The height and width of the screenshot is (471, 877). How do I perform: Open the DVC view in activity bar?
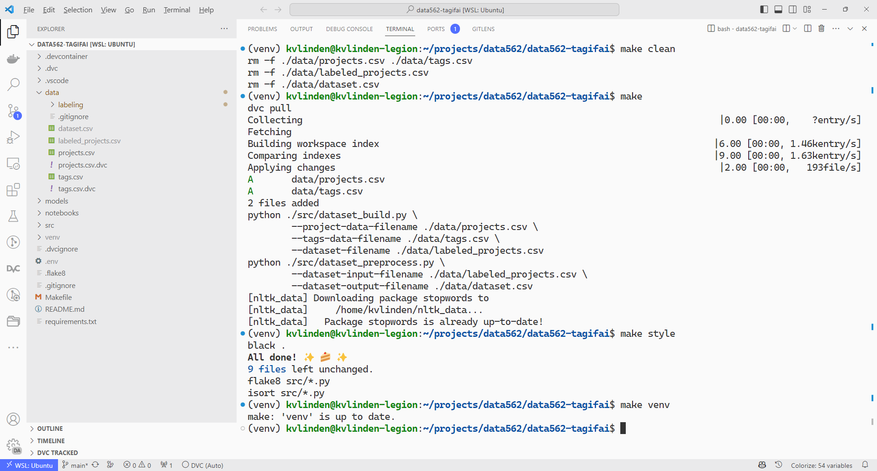[13, 268]
